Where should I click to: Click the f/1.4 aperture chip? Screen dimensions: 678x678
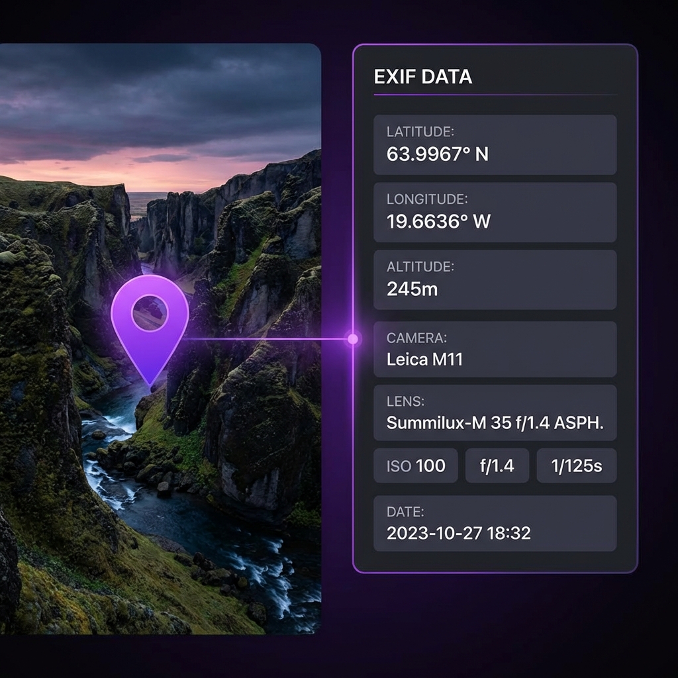tap(497, 465)
